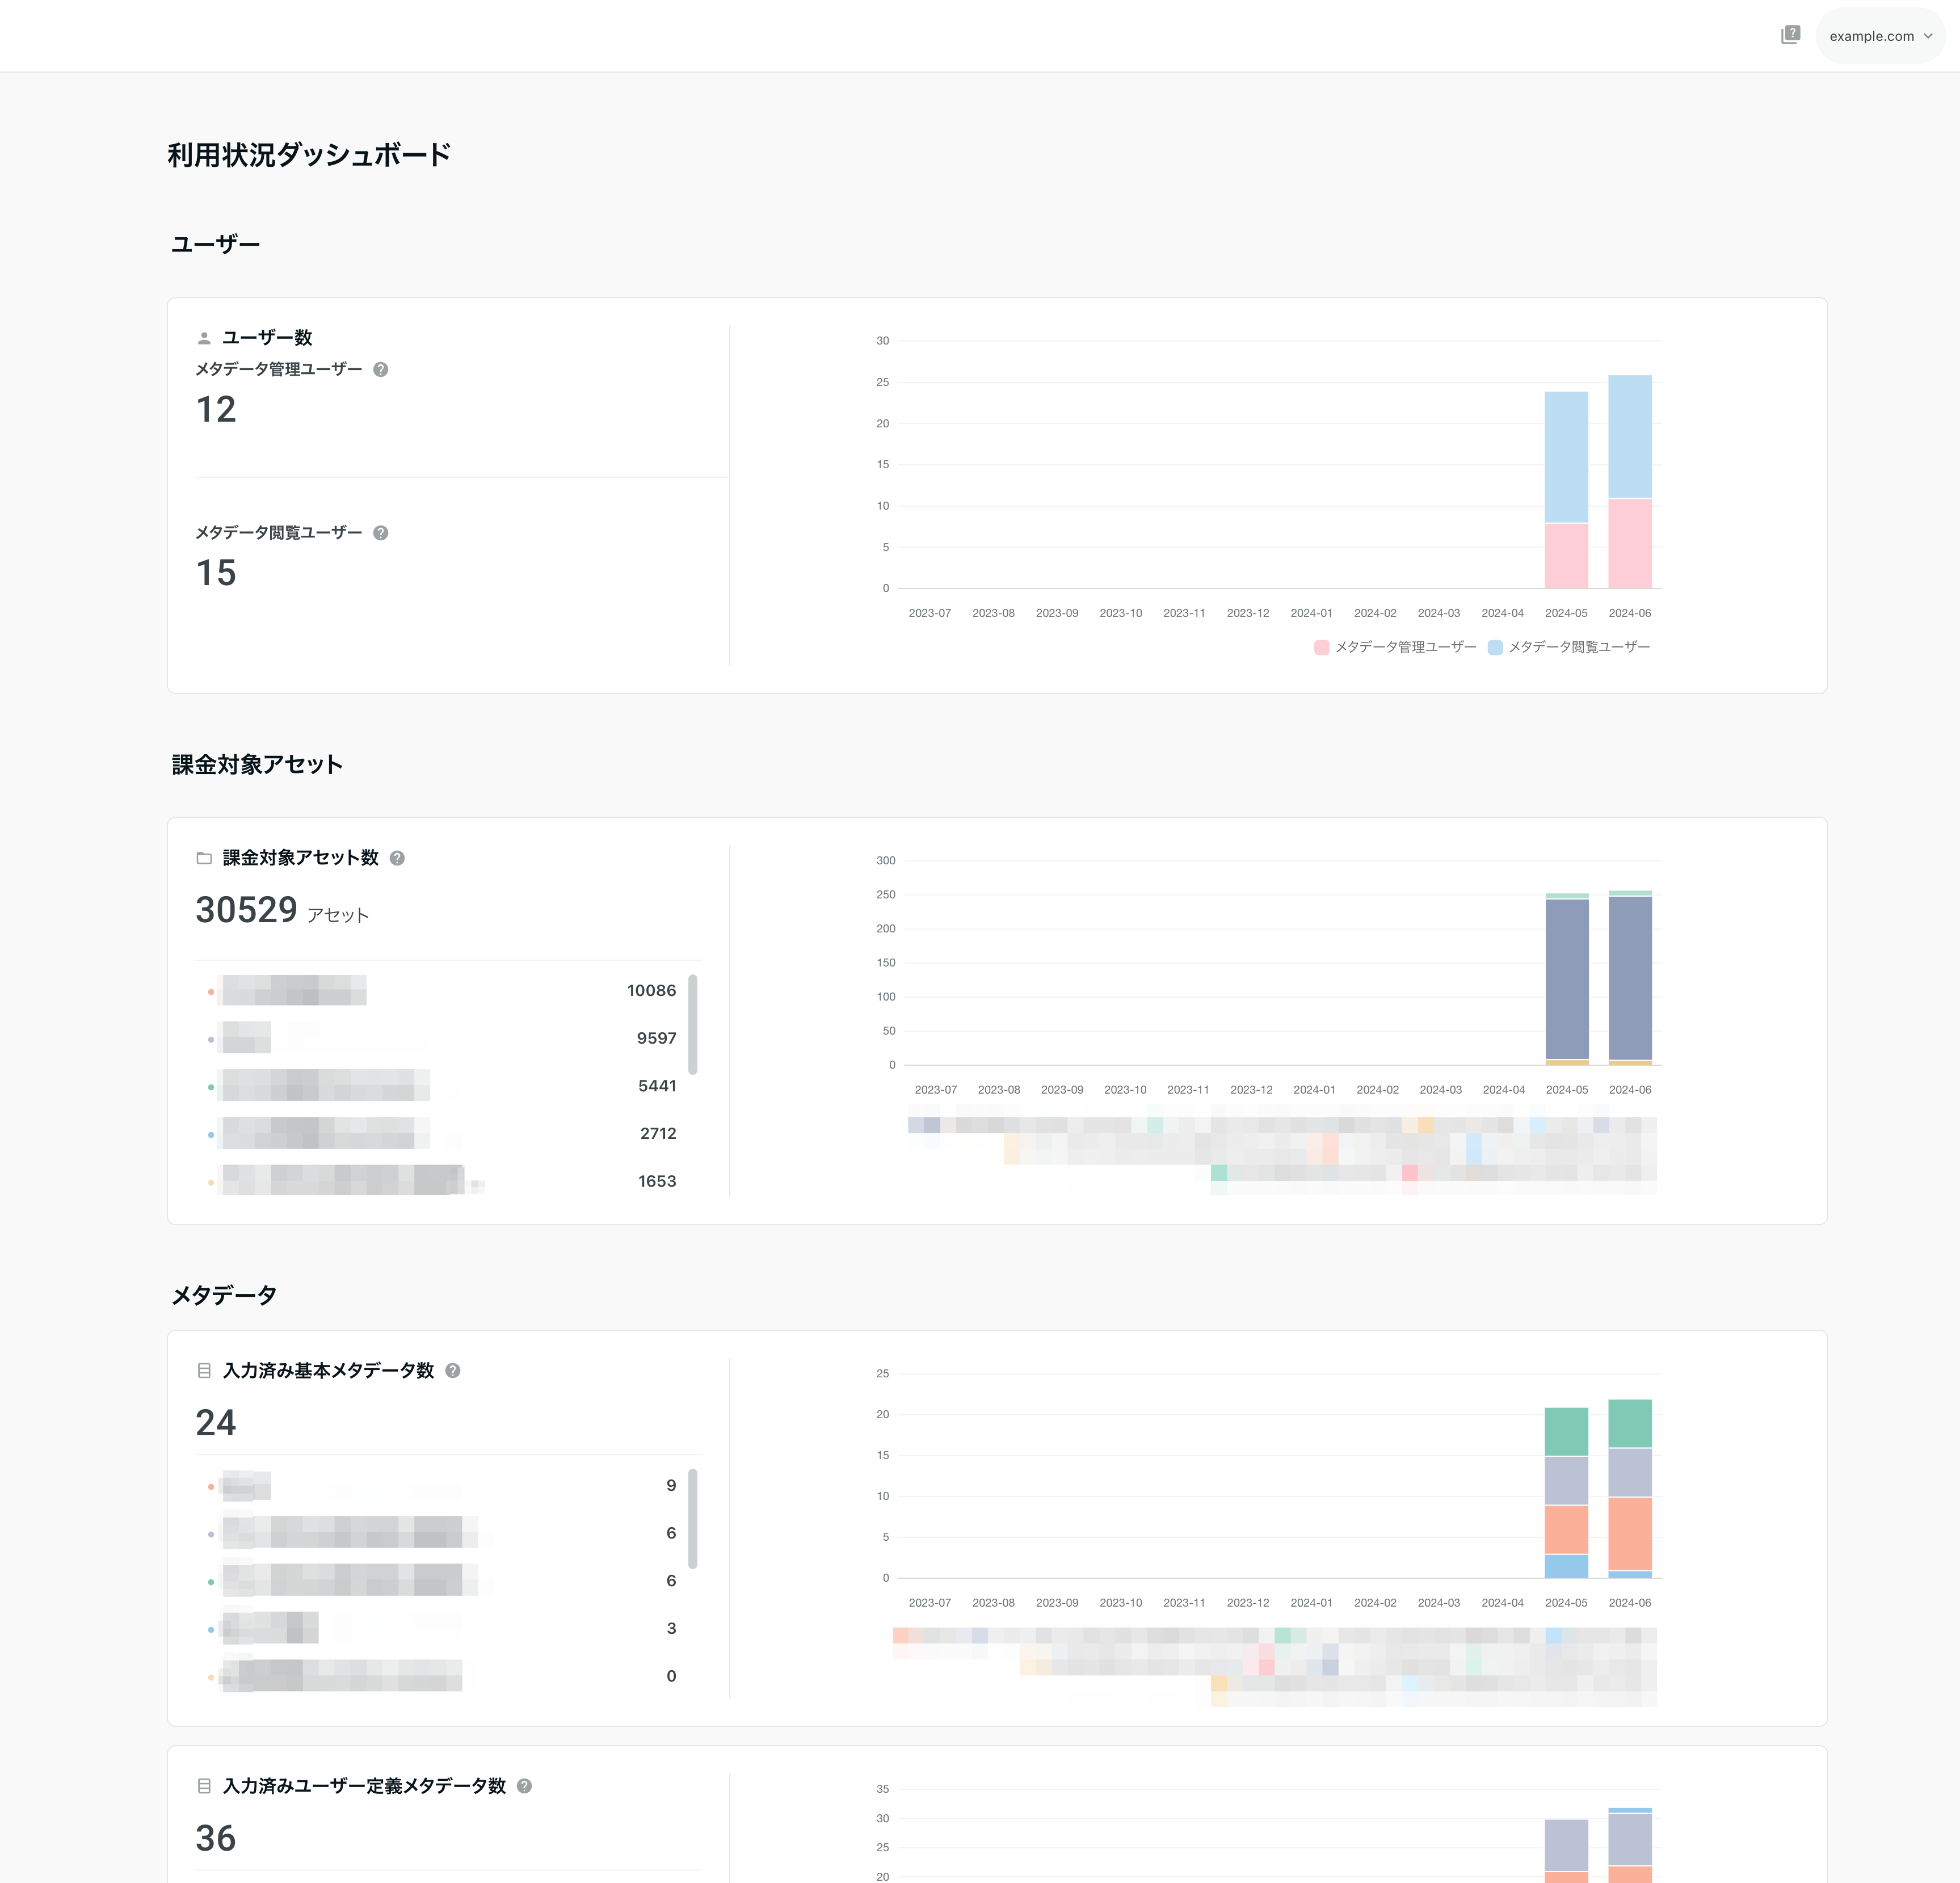
Task: Click the 2024-06 bar in asset chart
Action: click(1630, 977)
